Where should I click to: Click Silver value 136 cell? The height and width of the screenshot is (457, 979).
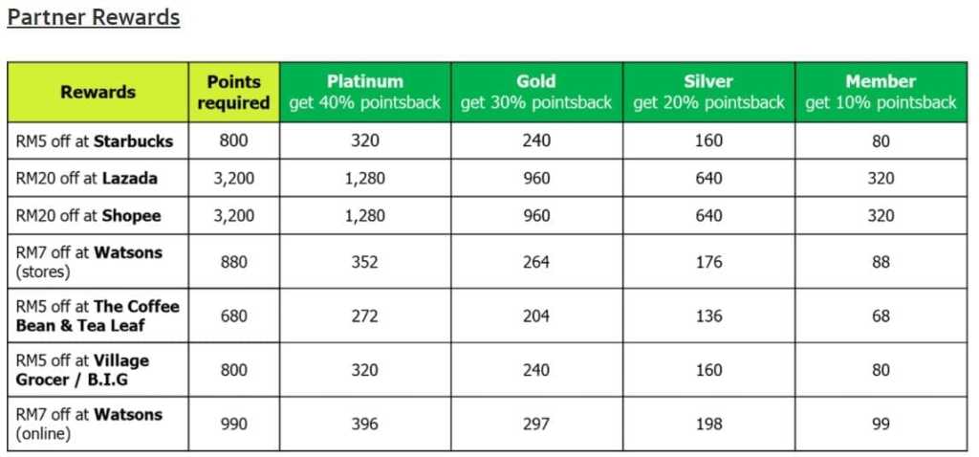(x=708, y=316)
